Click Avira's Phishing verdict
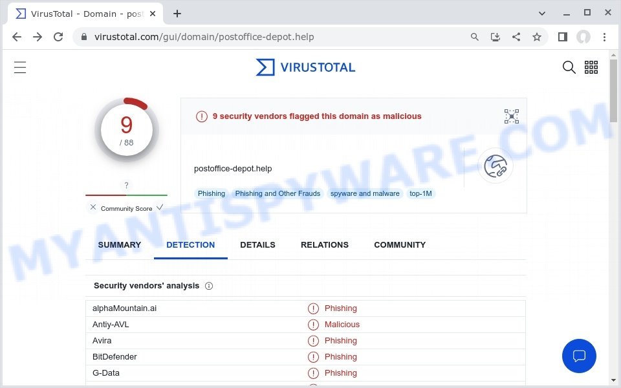The height and width of the screenshot is (388, 621). pyautogui.click(x=341, y=341)
